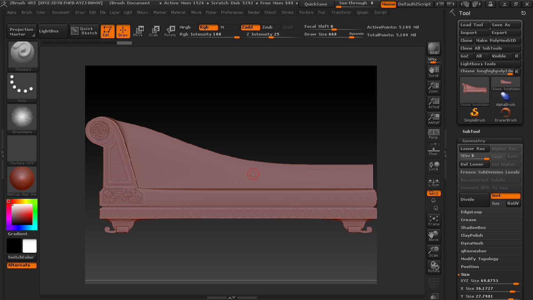Open the Dots stroke picker

[x=22, y=87]
